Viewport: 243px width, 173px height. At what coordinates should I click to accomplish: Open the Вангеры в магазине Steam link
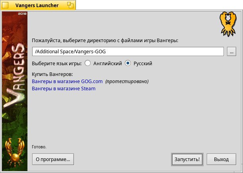tap(64, 89)
